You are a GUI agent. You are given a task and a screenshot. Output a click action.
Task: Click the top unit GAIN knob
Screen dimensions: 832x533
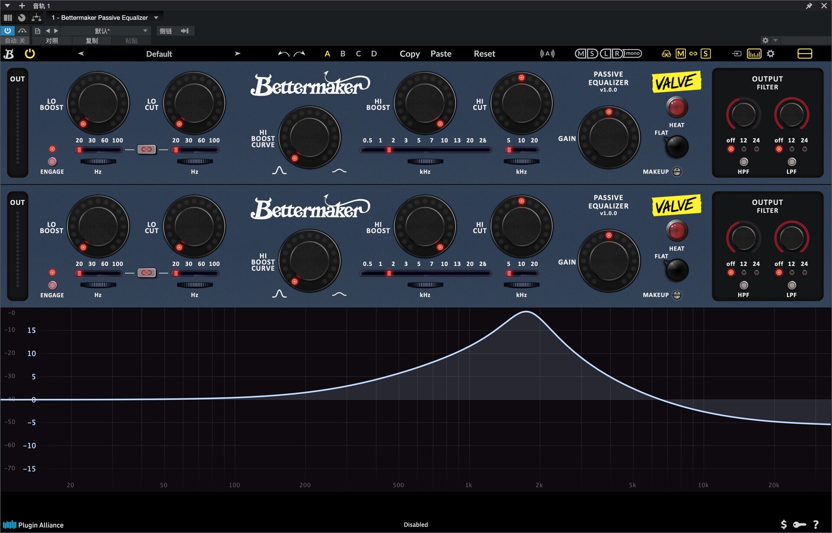[x=609, y=137]
